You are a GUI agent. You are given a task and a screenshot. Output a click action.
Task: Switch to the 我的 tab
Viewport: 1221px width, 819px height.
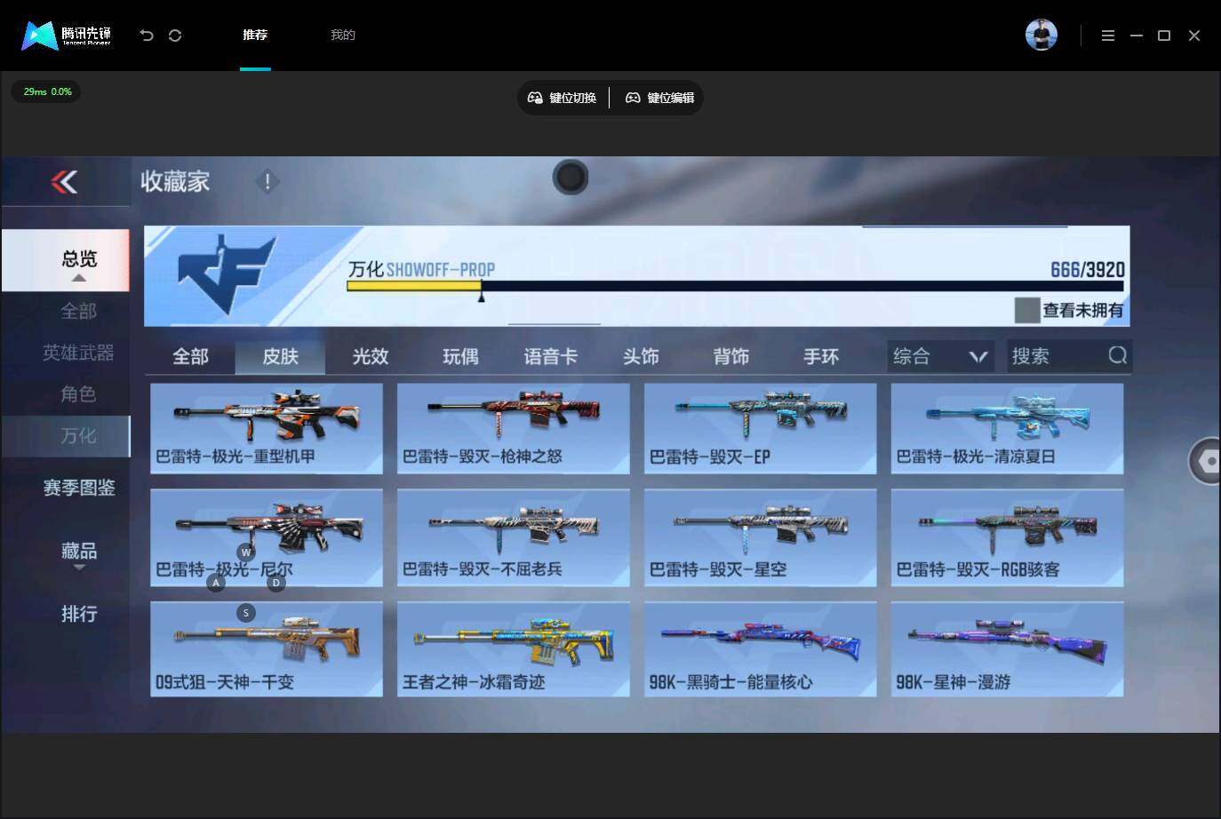[x=343, y=36]
